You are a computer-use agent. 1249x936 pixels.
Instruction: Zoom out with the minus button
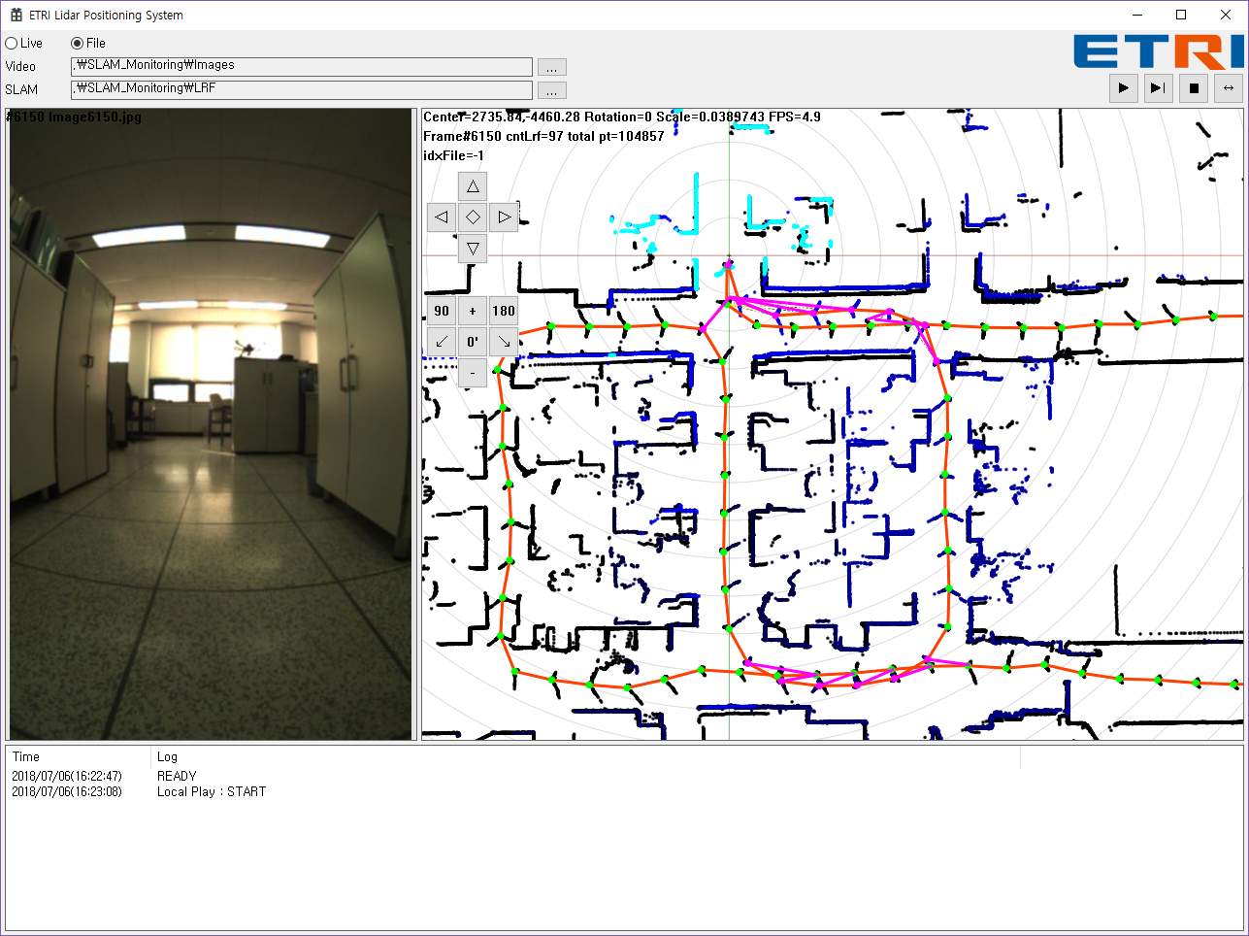pos(473,372)
